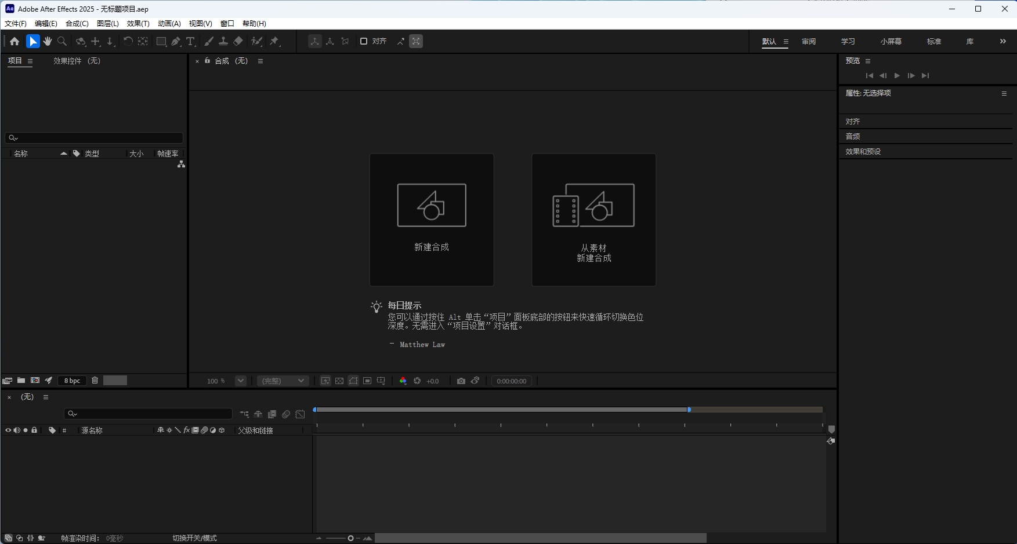Open the 效果(T) menu
The width and height of the screenshot is (1017, 544).
point(137,23)
